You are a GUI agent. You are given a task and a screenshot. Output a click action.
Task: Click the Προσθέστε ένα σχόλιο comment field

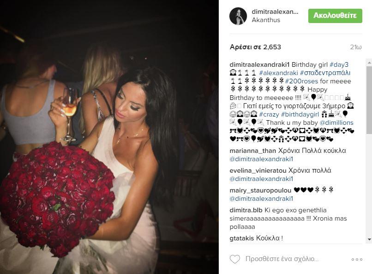coord(282,259)
